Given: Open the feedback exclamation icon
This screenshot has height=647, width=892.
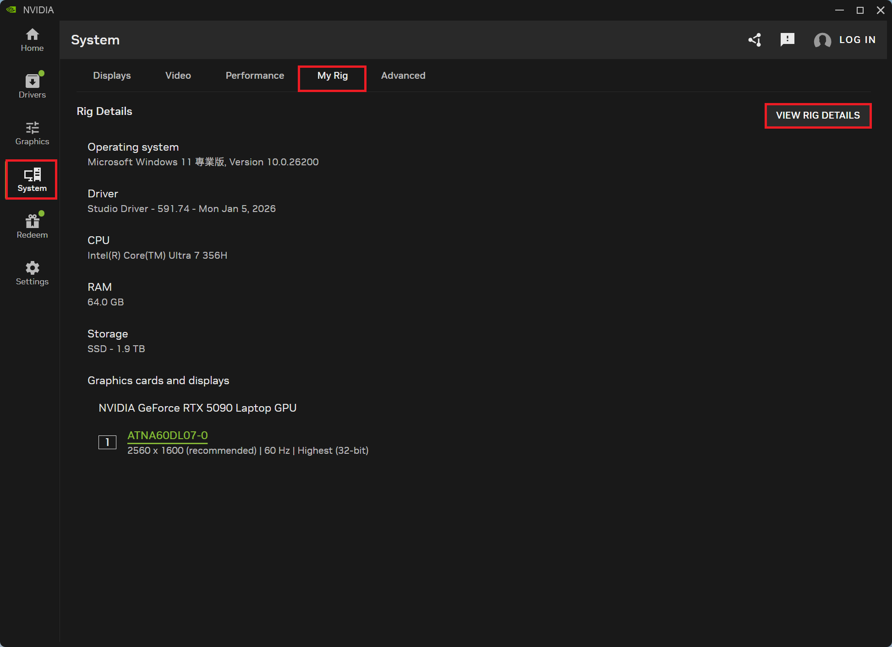Looking at the screenshot, I should pyautogui.click(x=787, y=40).
